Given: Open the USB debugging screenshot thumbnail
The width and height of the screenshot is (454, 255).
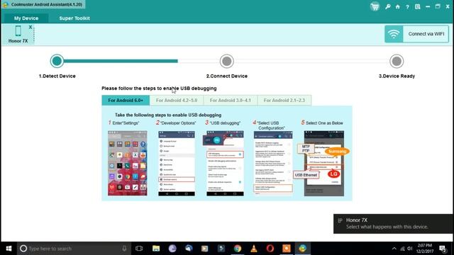Looking at the screenshot, I should point(225,164).
